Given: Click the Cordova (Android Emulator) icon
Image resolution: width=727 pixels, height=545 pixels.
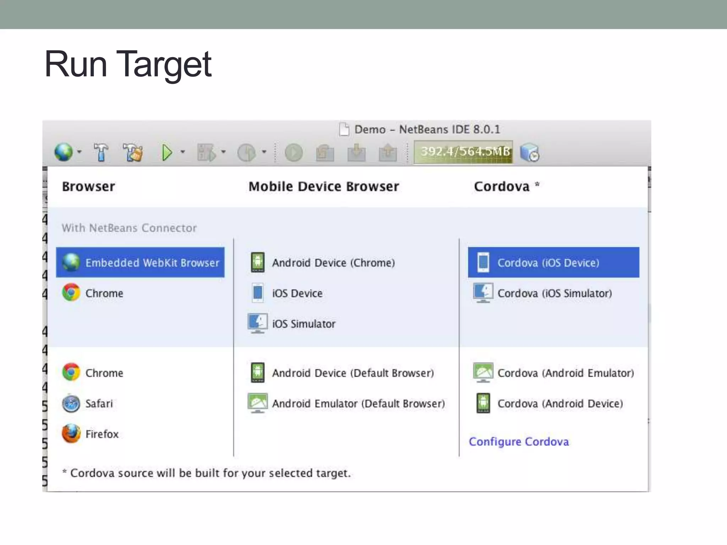Looking at the screenshot, I should 483,373.
